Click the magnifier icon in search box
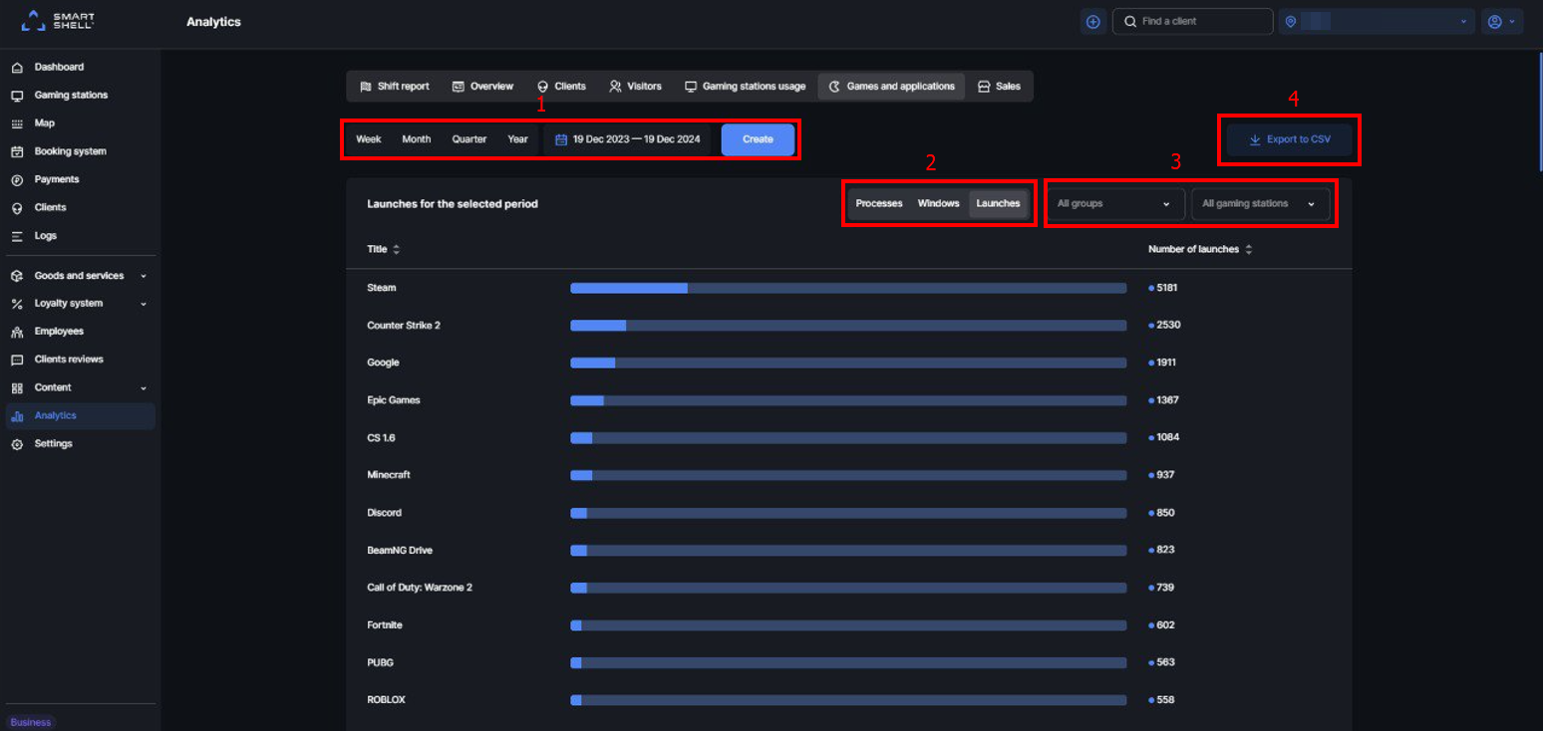This screenshot has height=731, width=1543. [1130, 21]
